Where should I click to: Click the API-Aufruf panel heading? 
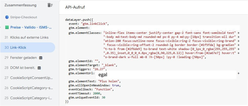(x=75, y=7)
